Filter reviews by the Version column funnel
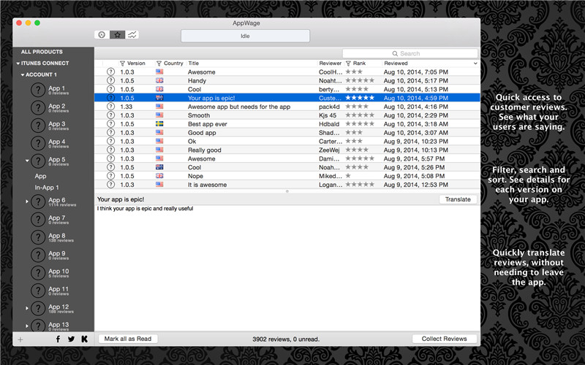The image size is (585, 365). pos(122,64)
